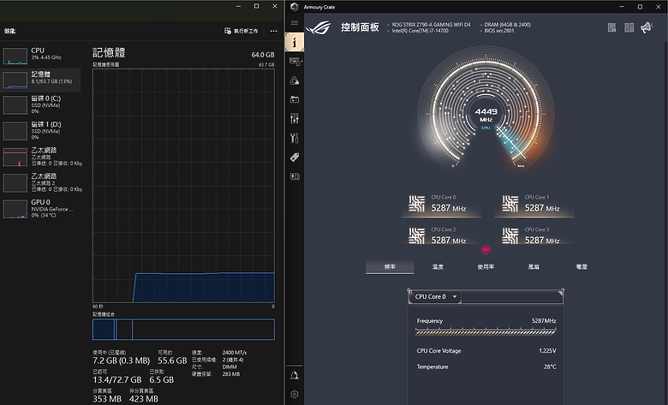Image resolution: width=668 pixels, height=405 pixels.
Task: Select GPU 0 NVIDIA GeForce item
Action: [40, 208]
